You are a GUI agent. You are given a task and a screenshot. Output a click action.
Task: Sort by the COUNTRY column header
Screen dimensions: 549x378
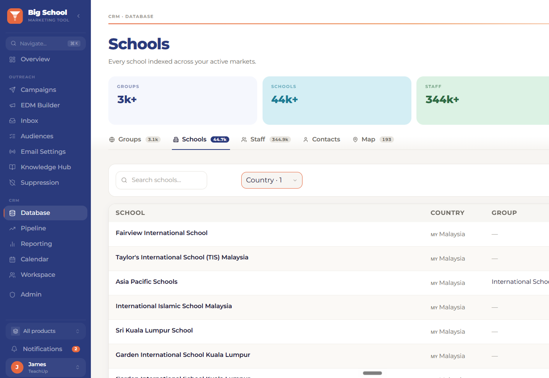[x=448, y=213]
